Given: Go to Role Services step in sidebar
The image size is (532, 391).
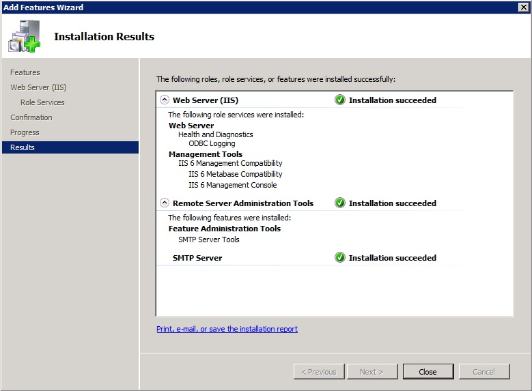Looking at the screenshot, I should click(x=42, y=102).
